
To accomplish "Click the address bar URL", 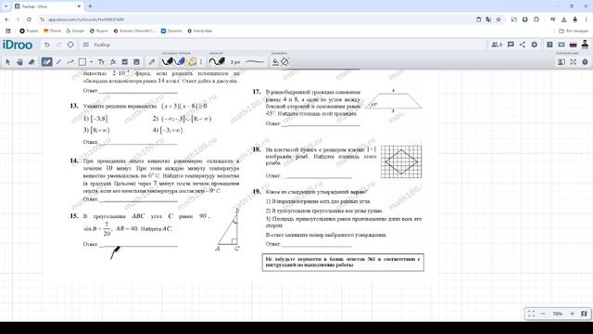I will [86, 19].
